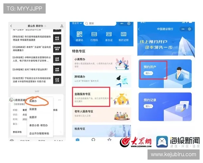Expand 泰安市 city dropdown

point(77,23)
